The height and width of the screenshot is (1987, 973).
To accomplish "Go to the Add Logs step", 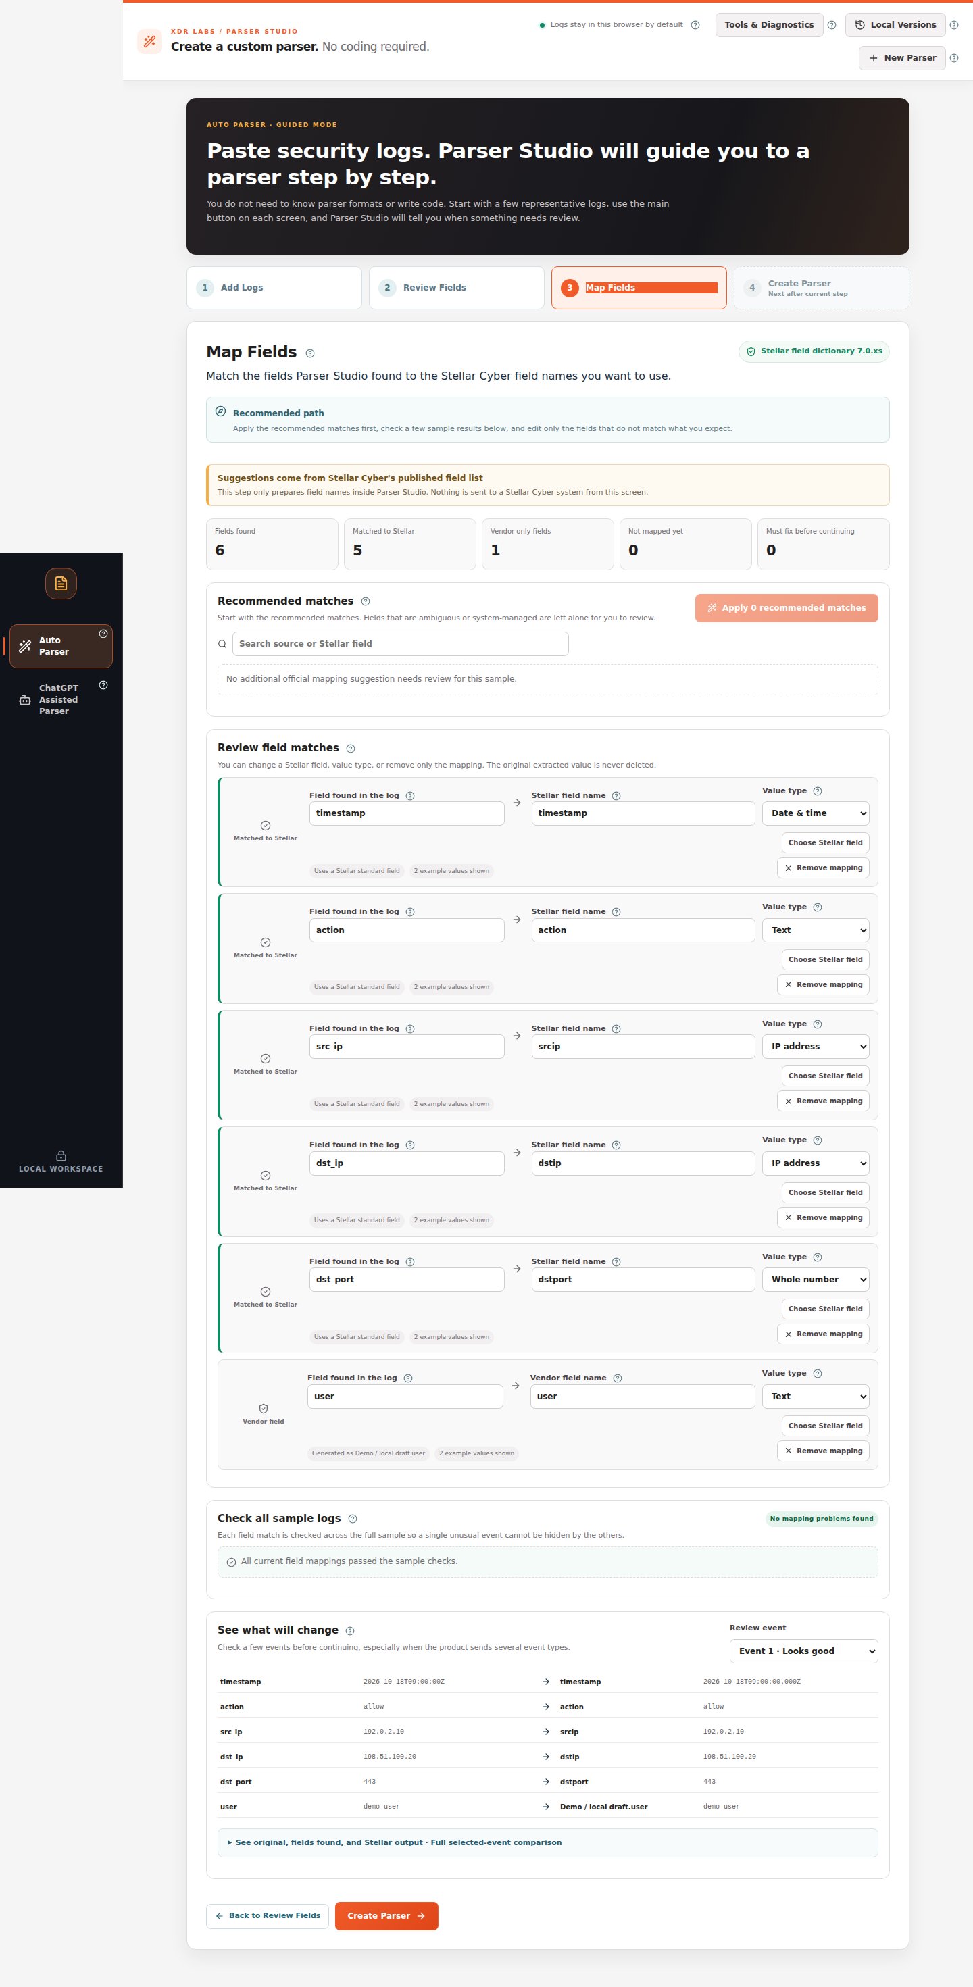I will coord(274,288).
